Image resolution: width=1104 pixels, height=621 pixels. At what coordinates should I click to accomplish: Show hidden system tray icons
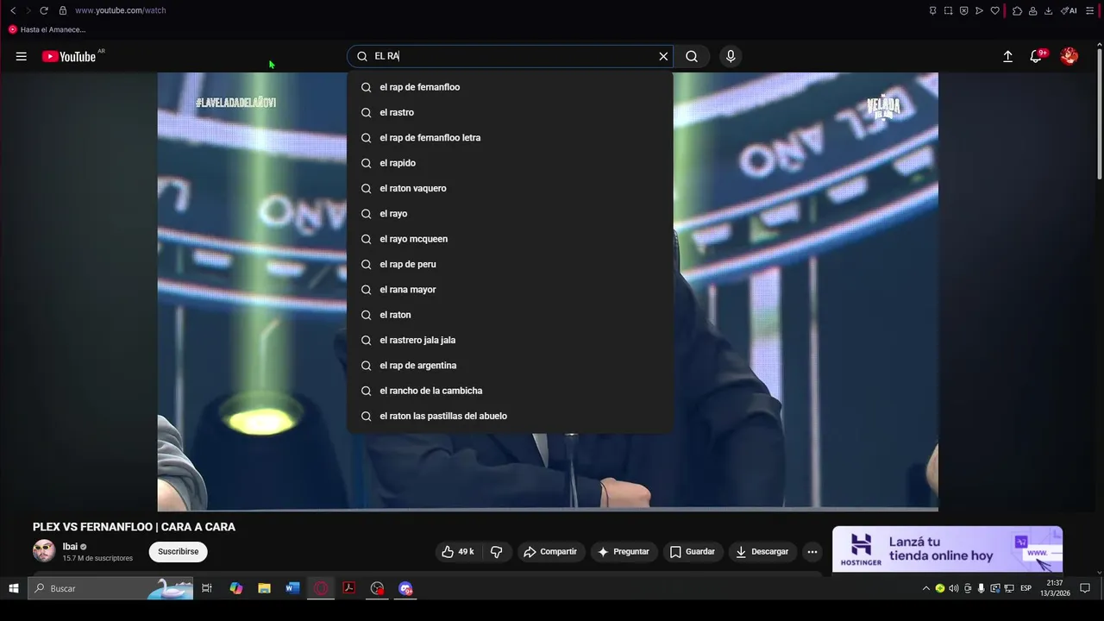point(926,588)
